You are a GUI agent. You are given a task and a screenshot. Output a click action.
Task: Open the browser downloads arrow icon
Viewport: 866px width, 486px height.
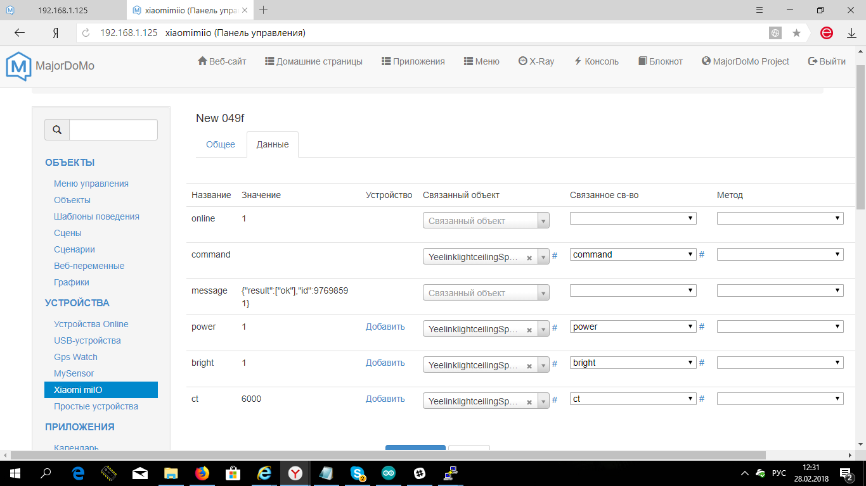coord(851,33)
